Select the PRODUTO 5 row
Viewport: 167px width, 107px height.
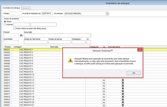pos(33,61)
